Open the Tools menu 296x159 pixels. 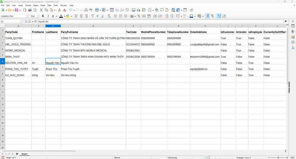pos(56,5)
